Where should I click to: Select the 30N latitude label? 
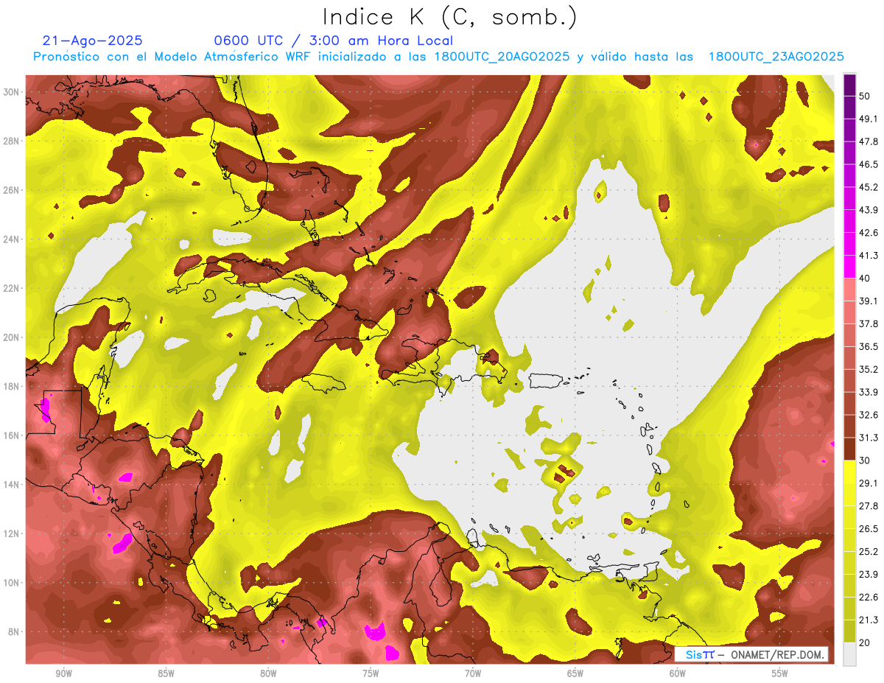tap(13, 92)
